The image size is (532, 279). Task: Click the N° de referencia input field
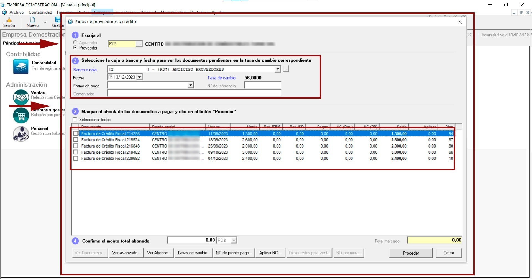coord(262,86)
